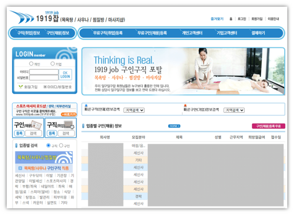Click the 1919잡 site logo

pyautogui.click(x=68, y=17)
